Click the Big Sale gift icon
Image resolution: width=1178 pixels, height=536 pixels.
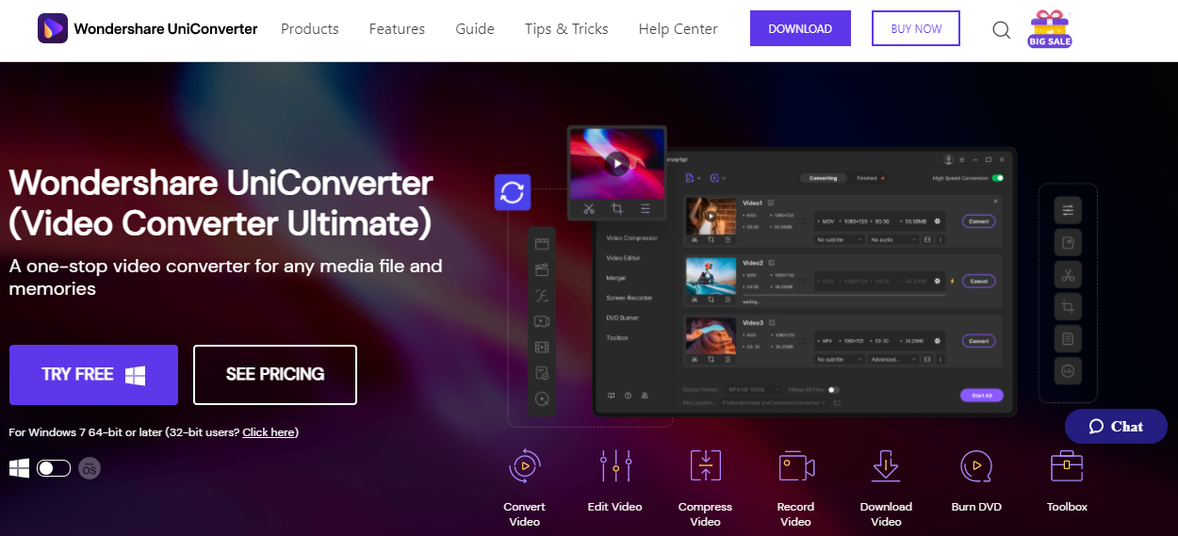point(1050,29)
